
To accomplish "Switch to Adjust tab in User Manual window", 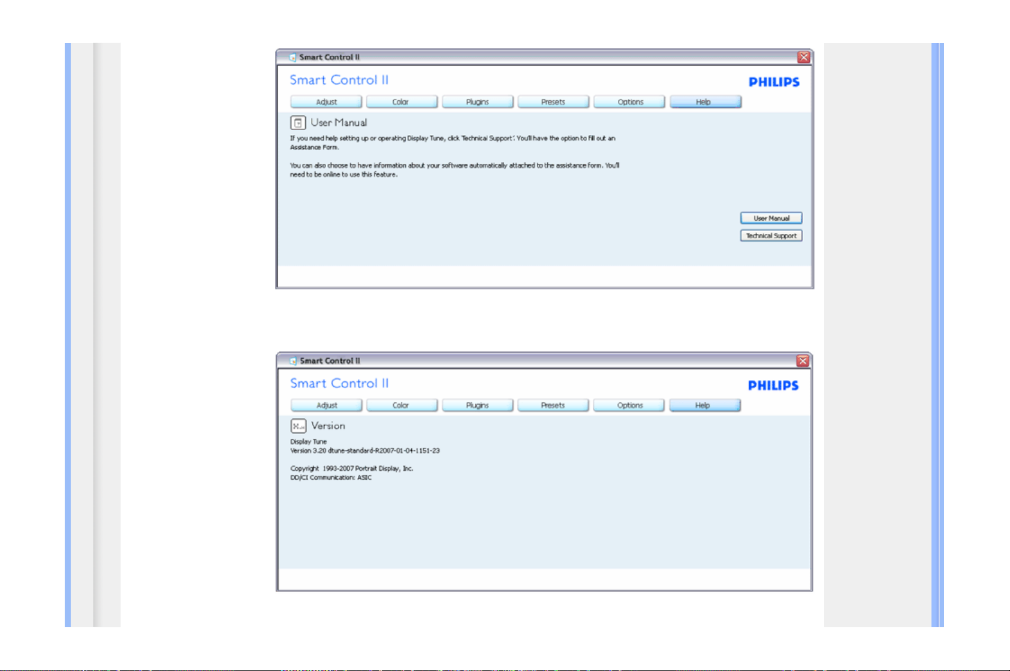I will (x=326, y=102).
